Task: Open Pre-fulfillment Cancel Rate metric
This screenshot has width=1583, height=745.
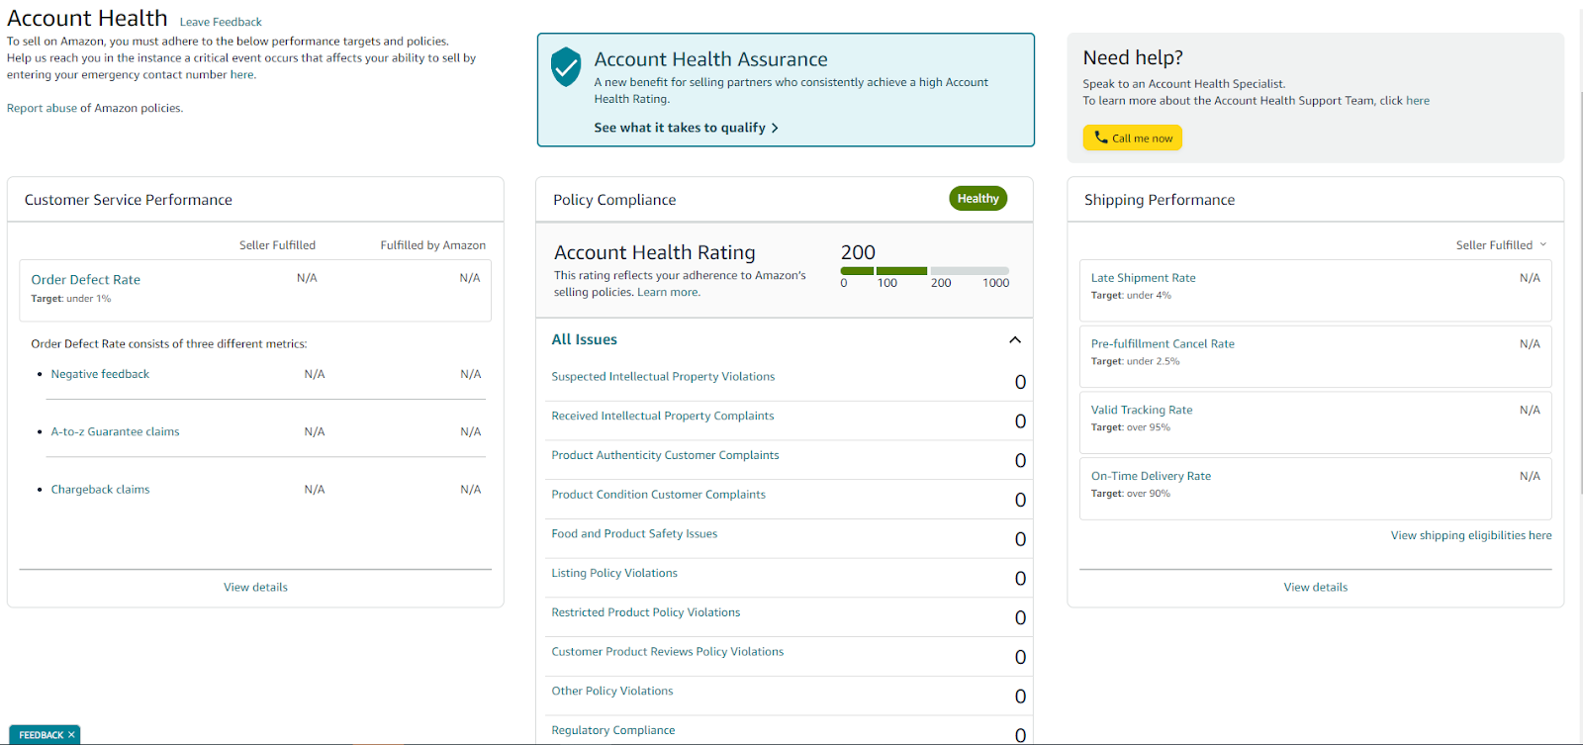Action: [x=1163, y=344]
